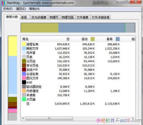The image size is (143, 125).
Task: Switch to the 物理页 tab
Action: tap(54, 17)
